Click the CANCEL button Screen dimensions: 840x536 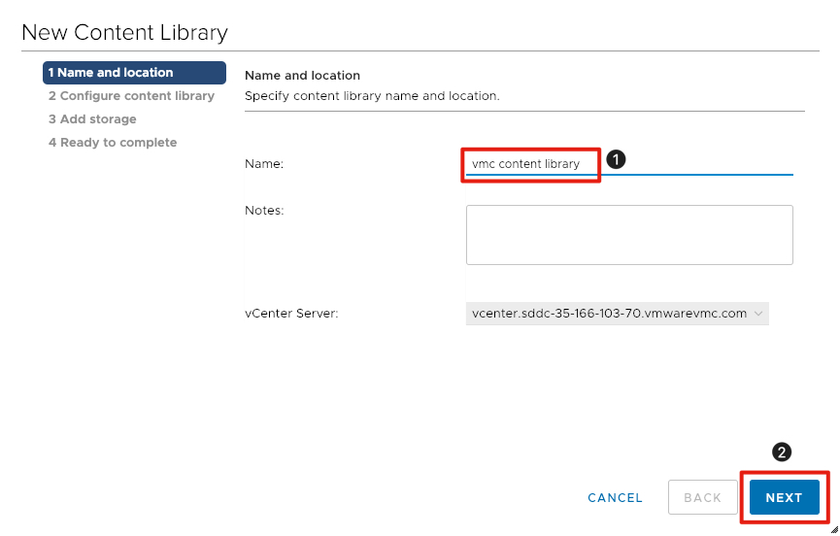(615, 497)
